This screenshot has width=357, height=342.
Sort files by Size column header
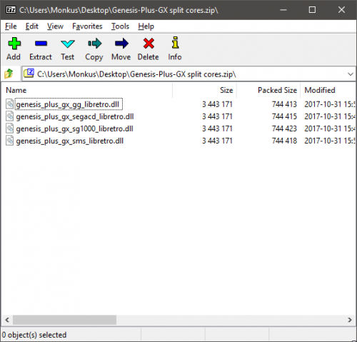[x=204, y=90]
